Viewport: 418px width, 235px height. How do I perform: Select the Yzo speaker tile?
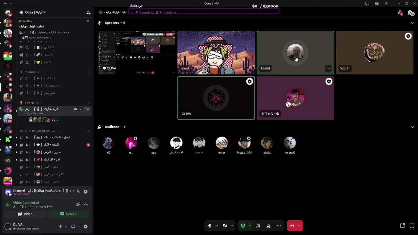point(375,53)
